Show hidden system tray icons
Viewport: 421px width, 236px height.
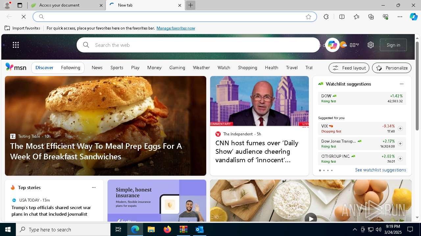pos(355,229)
